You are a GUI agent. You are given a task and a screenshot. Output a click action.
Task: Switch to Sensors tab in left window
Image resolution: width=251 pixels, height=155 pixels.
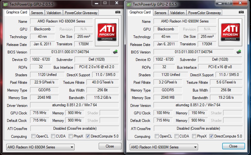(x=37, y=13)
